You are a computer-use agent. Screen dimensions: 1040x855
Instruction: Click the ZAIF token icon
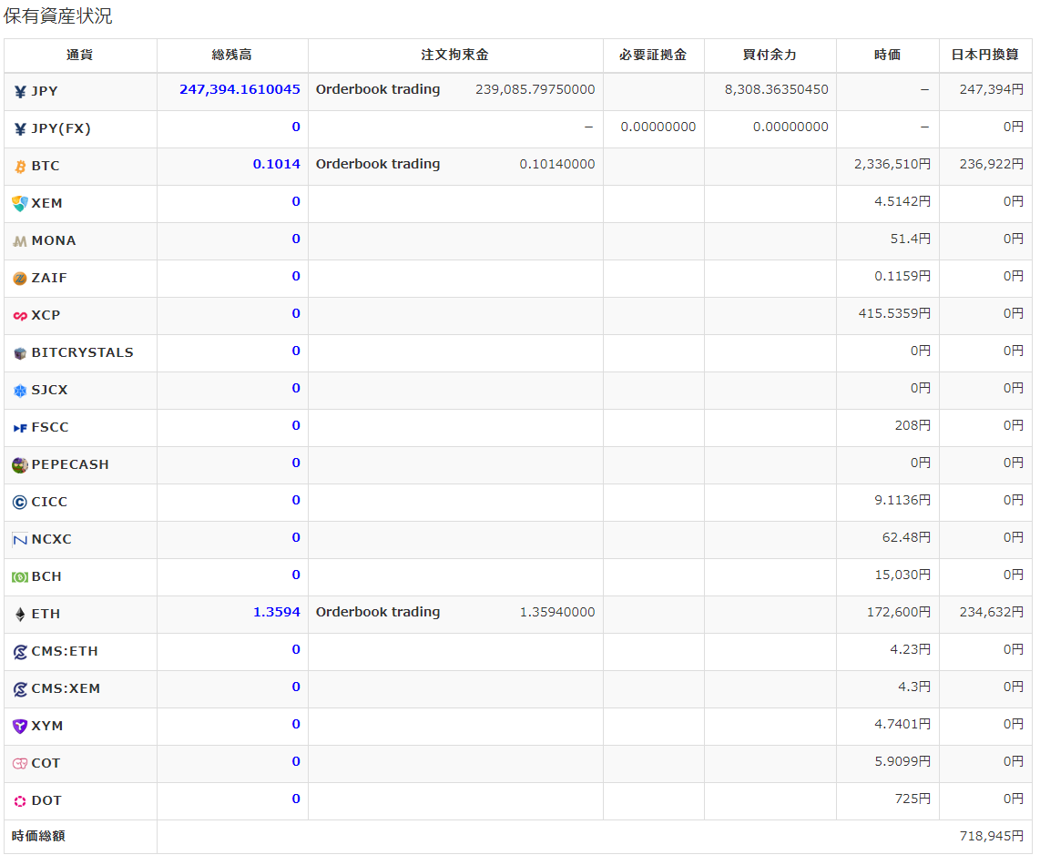20,279
